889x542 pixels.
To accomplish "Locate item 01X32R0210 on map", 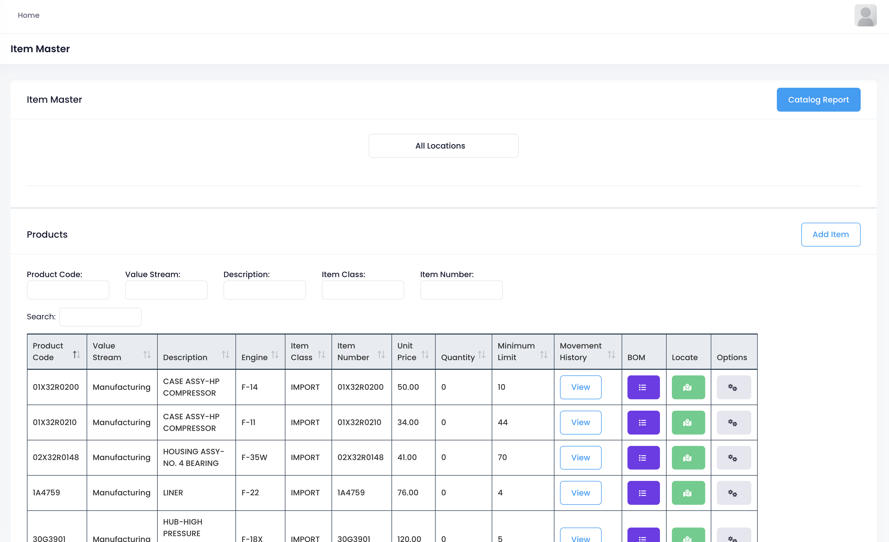I will pos(688,422).
